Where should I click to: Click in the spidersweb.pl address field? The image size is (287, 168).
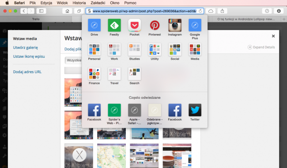pos(144,11)
